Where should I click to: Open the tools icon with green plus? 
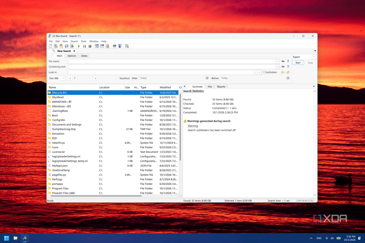127,46
